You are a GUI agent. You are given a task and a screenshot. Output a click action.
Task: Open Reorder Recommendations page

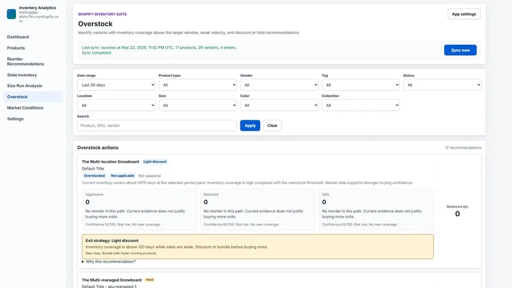pyautogui.click(x=26, y=61)
